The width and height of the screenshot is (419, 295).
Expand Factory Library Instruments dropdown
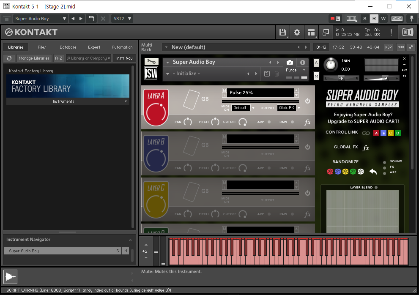126,101
